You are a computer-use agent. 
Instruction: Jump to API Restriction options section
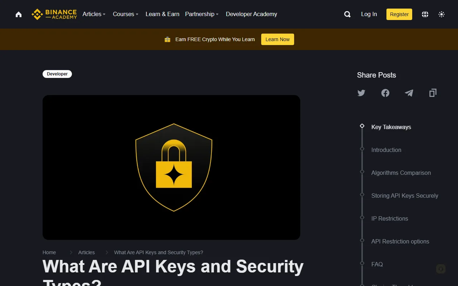coord(400,241)
